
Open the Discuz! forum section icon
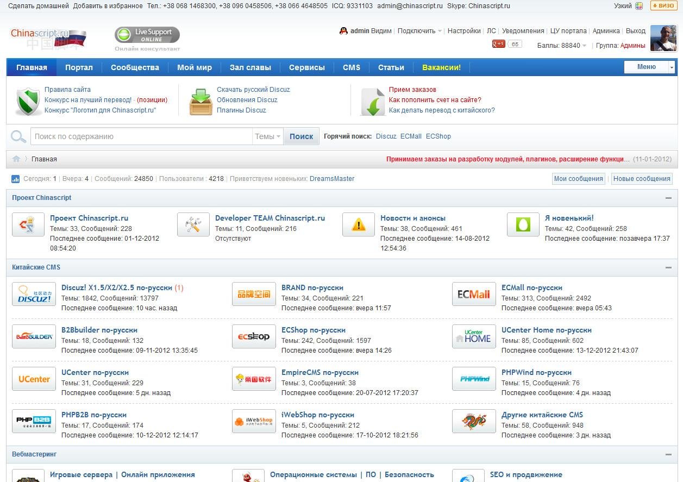tap(34, 294)
